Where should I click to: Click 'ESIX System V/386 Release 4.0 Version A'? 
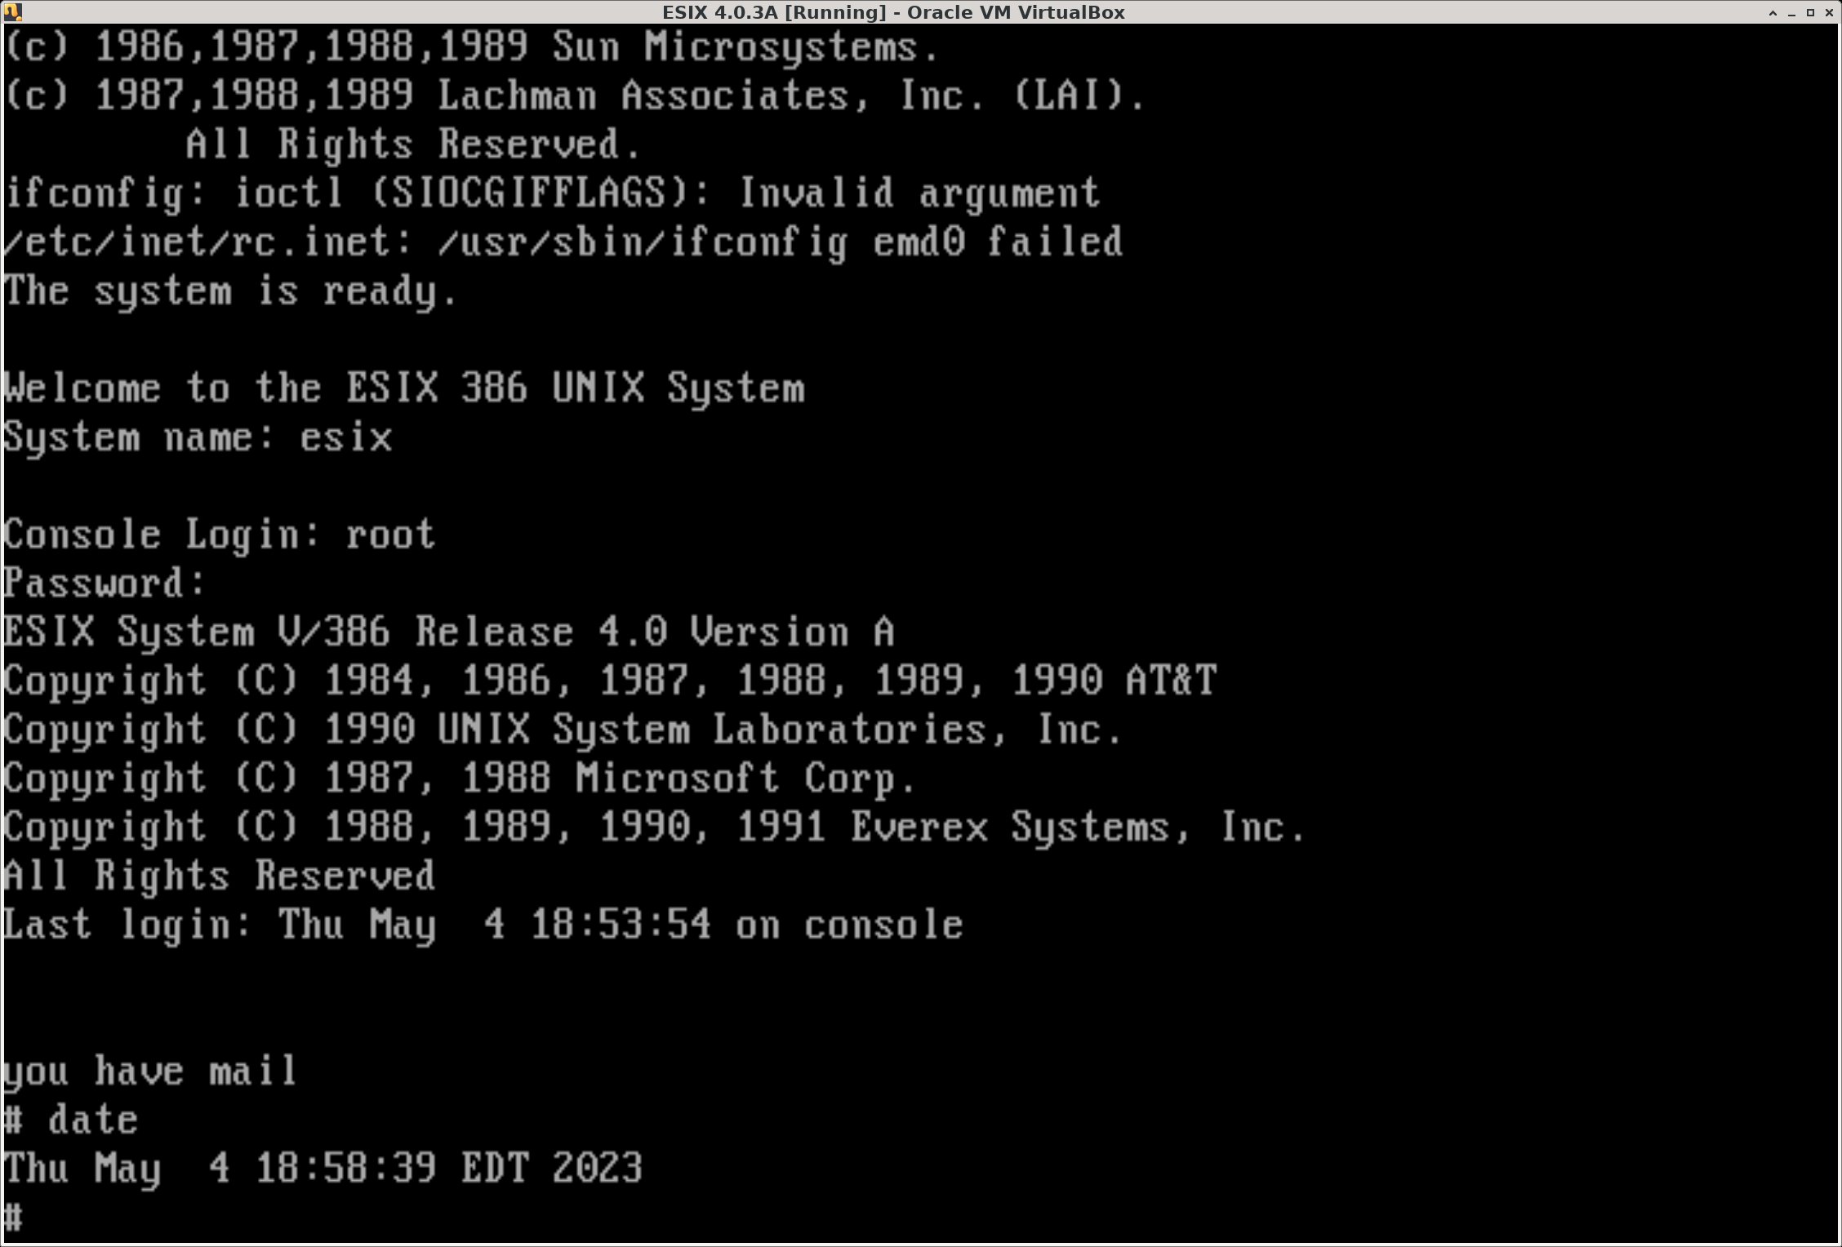(449, 632)
